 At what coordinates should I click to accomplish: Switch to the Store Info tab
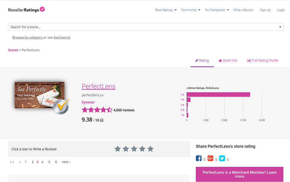pyautogui.click(x=228, y=61)
